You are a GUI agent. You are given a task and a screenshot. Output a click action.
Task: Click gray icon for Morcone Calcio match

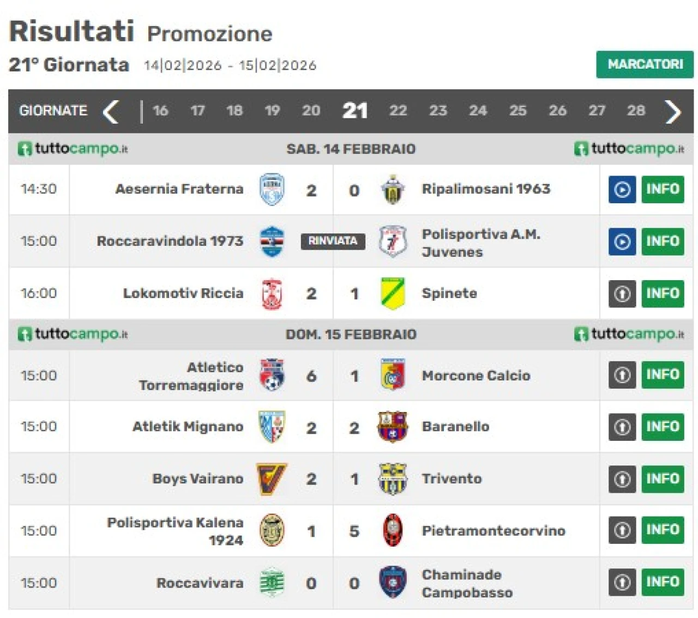[622, 375]
